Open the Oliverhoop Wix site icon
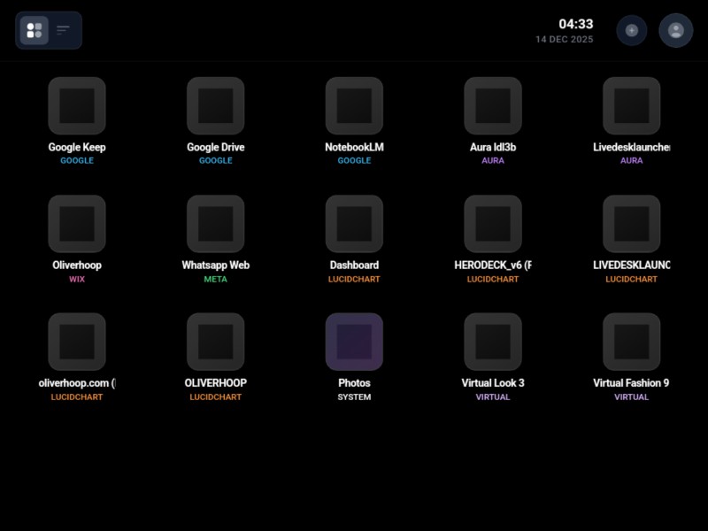The image size is (708, 531). click(x=77, y=224)
